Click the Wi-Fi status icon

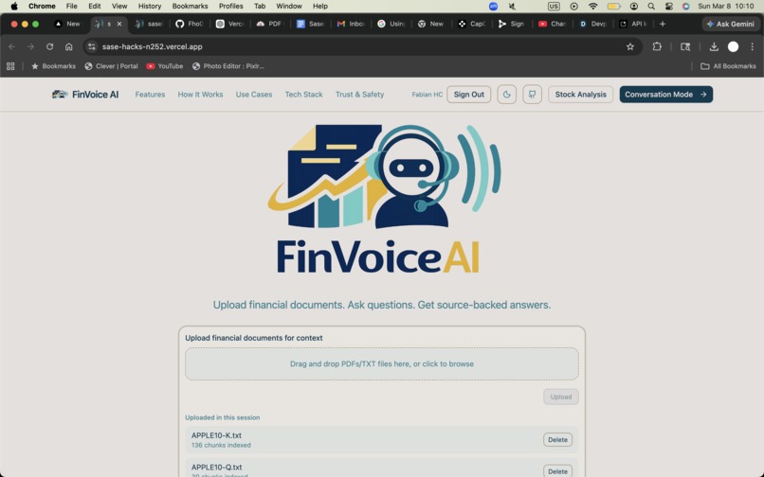point(593,7)
